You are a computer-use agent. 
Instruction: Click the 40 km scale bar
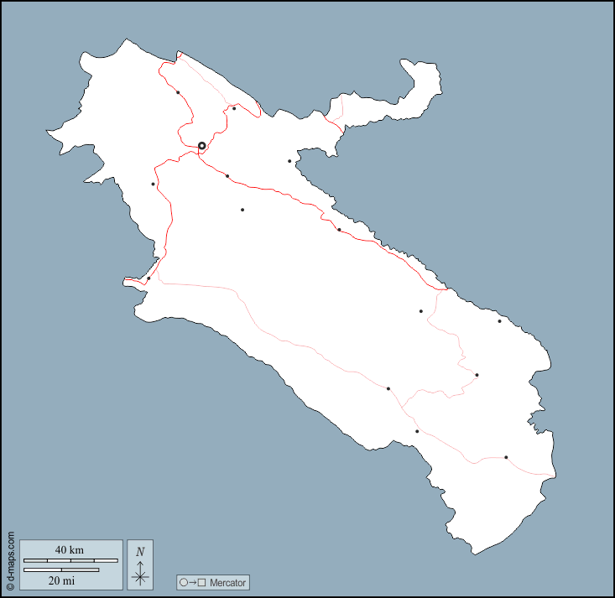[x=70, y=559]
